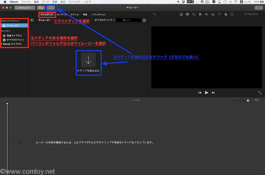Click the Dropbox menu bar icon
Viewport: 265px width, 175px height.
183,2
